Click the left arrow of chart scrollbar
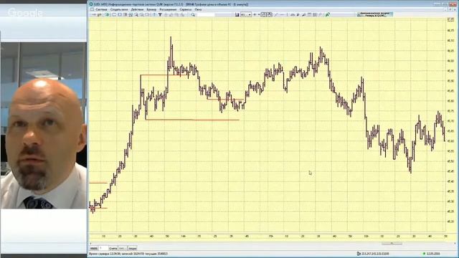The image size is (459, 258). (90, 244)
